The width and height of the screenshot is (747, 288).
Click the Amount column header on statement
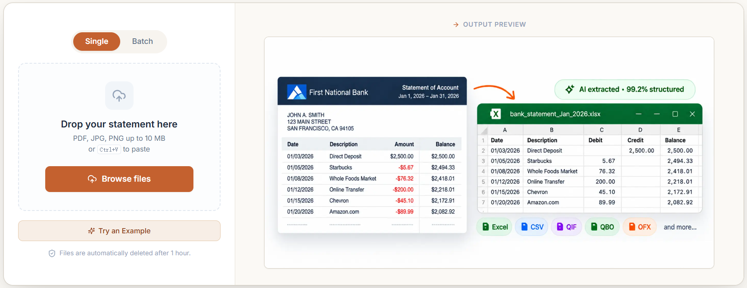[404, 144]
